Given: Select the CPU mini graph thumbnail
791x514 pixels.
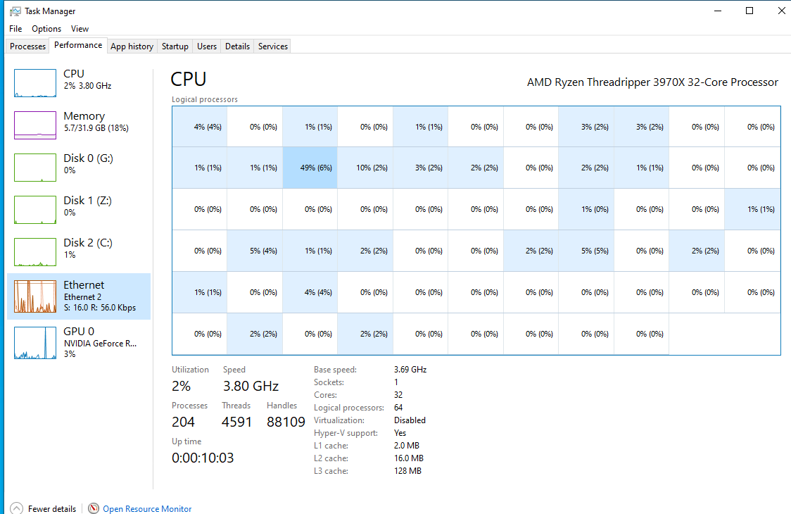Looking at the screenshot, I should (x=35, y=83).
